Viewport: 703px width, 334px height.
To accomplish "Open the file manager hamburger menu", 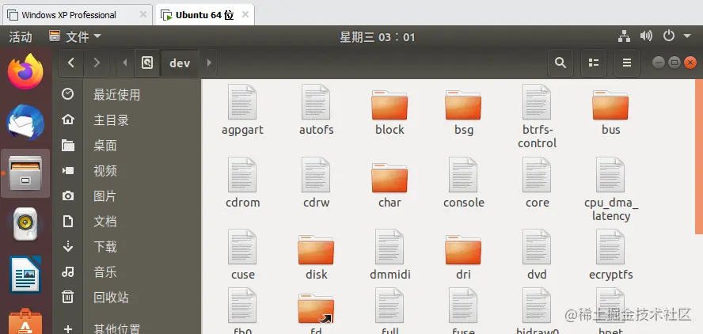I will [627, 63].
